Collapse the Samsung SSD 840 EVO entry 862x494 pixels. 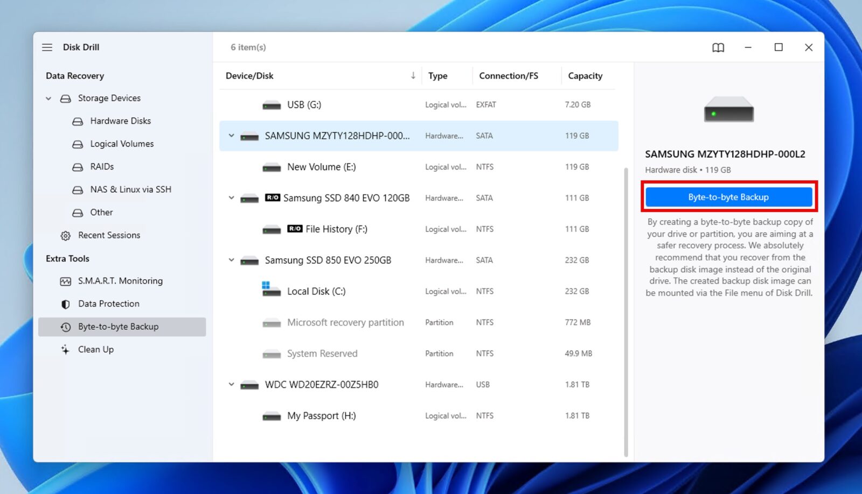click(231, 197)
